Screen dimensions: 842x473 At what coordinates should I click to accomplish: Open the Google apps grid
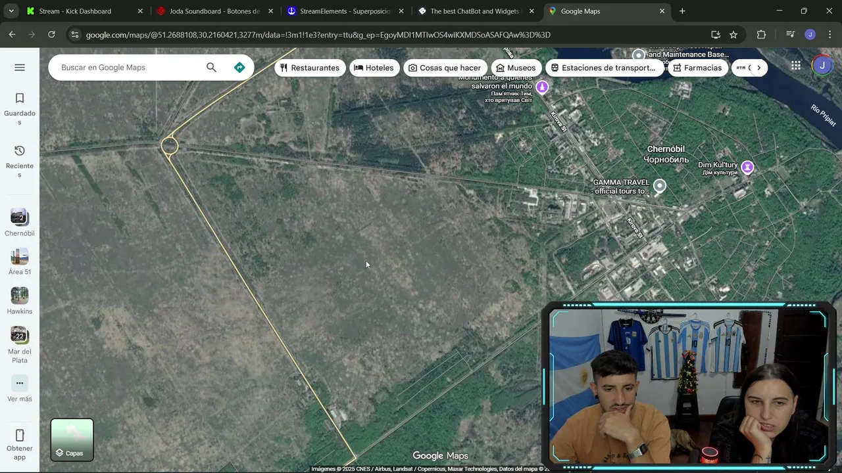pos(796,66)
